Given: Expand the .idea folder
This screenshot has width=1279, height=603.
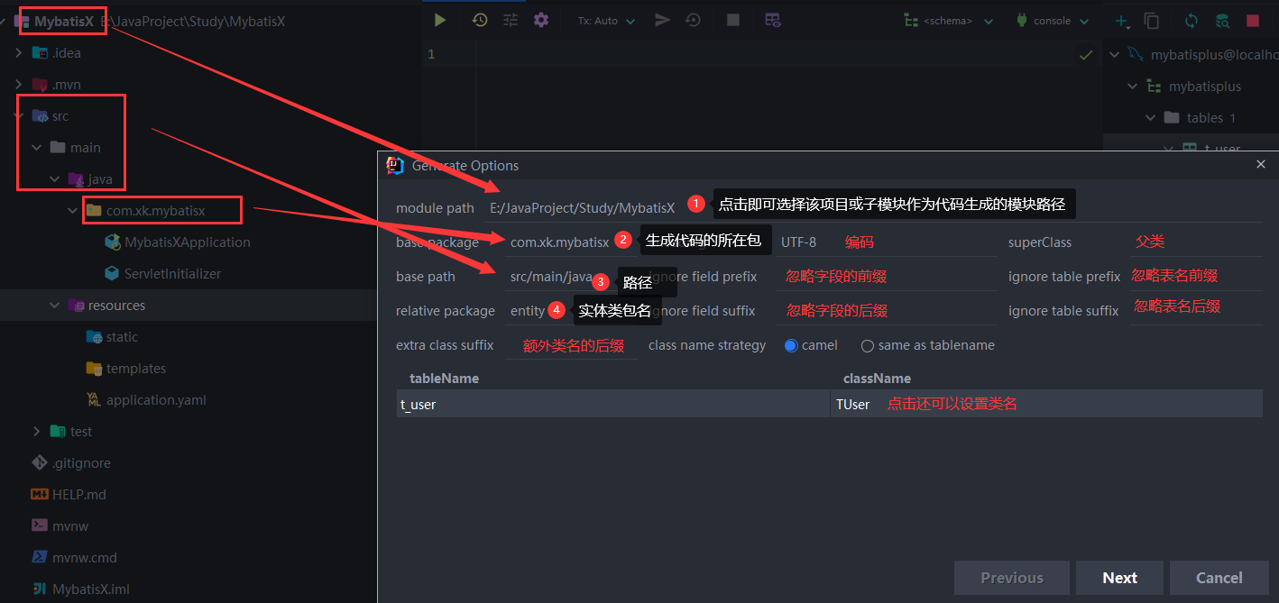Looking at the screenshot, I should (18, 52).
